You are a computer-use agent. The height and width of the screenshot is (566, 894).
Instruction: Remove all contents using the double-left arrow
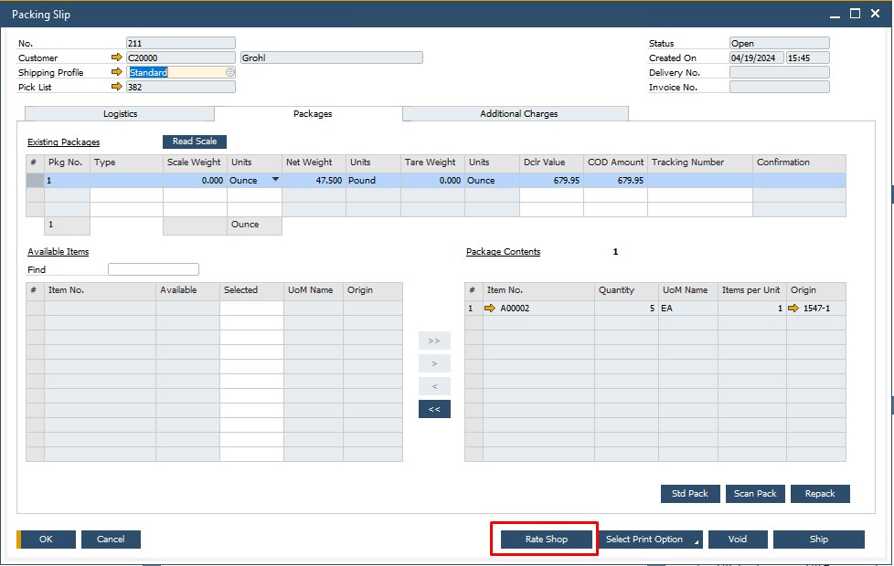point(434,408)
